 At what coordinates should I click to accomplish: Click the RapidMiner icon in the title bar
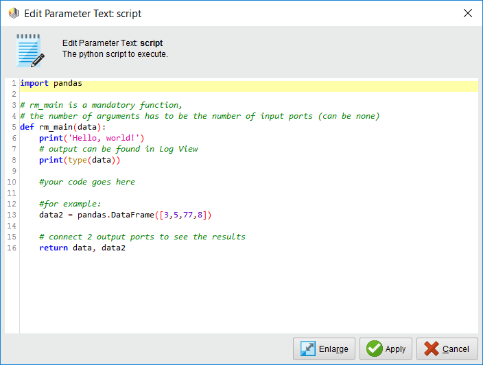13,13
